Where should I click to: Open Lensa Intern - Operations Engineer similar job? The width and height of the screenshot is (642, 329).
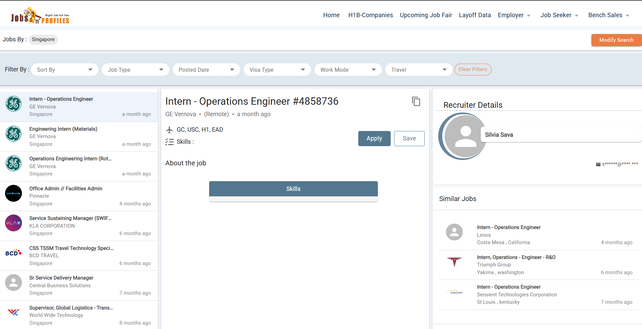tap(539, 235)
